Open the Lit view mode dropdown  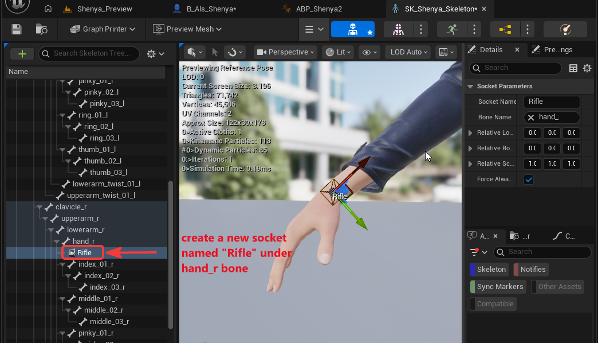337,52
